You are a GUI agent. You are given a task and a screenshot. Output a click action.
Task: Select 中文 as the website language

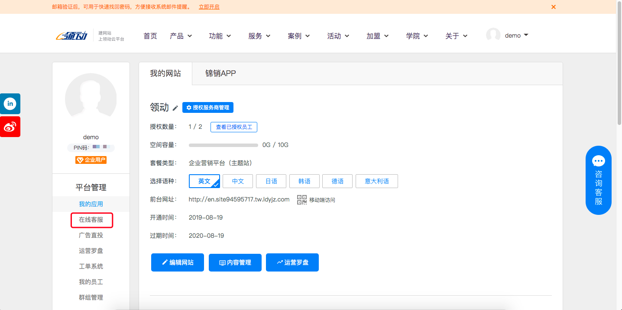point(237,181)
